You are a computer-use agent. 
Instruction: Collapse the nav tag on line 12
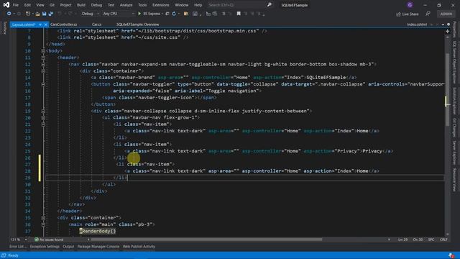pos(43,64)
